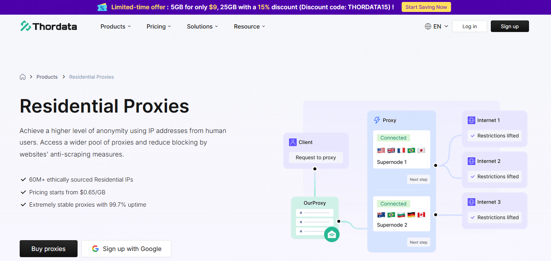Click Residential Proxies breadcrumb
This screenshot has width=551, height=261.
point(91,77)
